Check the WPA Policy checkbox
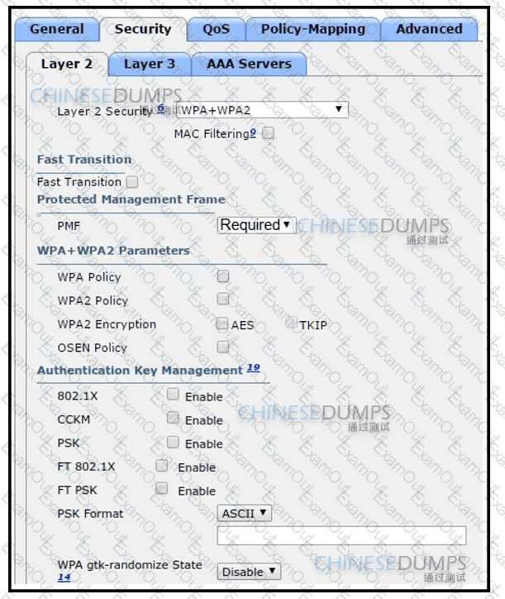This screenshot has width=505, height=599. [223, 276]
